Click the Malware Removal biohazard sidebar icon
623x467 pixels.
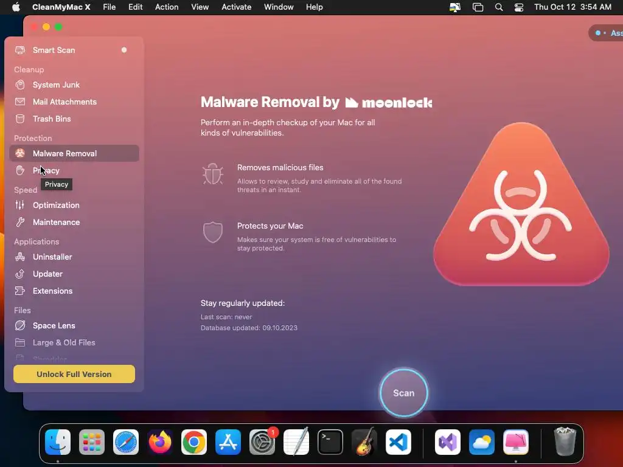coord(20,153)
